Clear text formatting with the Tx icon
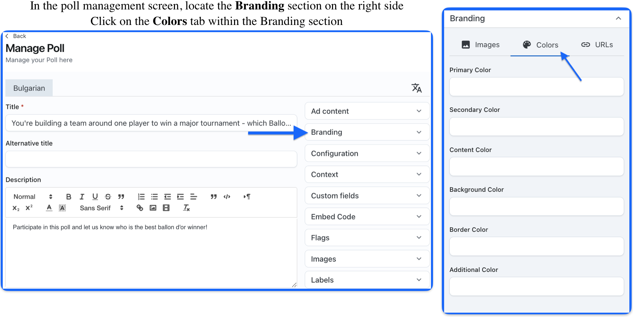 coord(186,208)
